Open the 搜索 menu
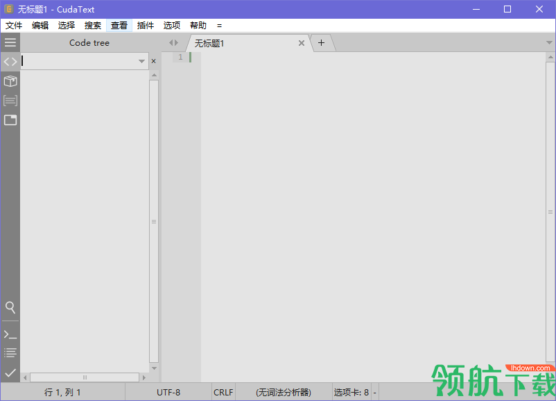The width and height of the screenshot is (556, 401). click(x=93, y=26)
